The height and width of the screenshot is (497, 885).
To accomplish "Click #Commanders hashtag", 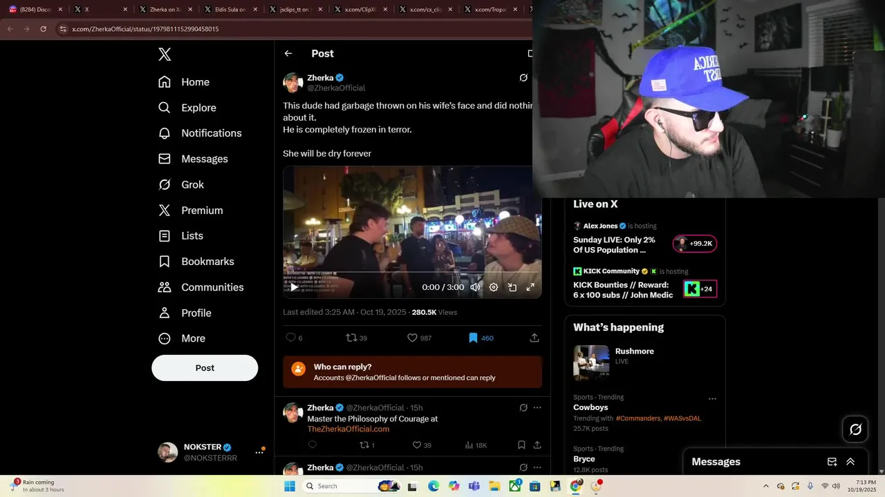I will point(638,418).
